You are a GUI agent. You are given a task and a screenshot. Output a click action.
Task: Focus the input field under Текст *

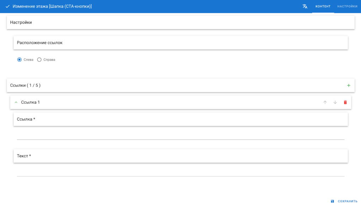180,172
